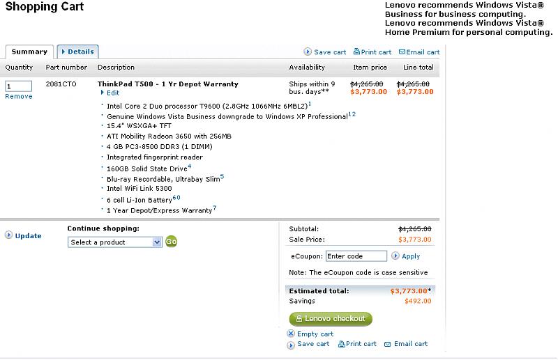
Task: Click the eCoupon Enter code field
Action: pos(356,256)
